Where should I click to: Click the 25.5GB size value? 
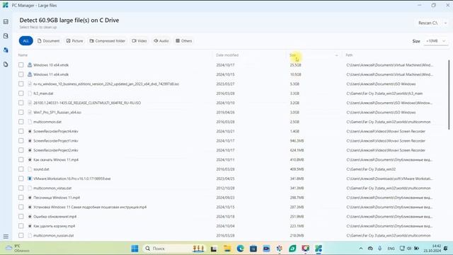tap(296, 65)
